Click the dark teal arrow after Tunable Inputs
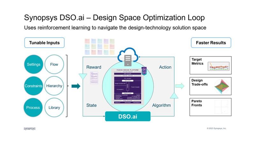 click(x=76, y=86)
